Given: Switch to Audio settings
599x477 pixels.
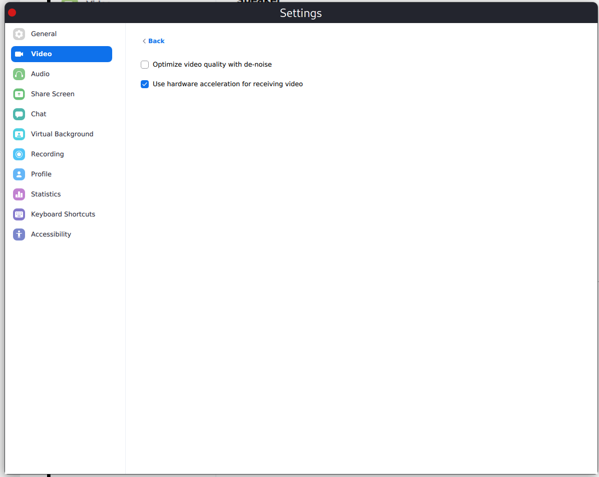Looking at the screenshot, I should point(62,74).
